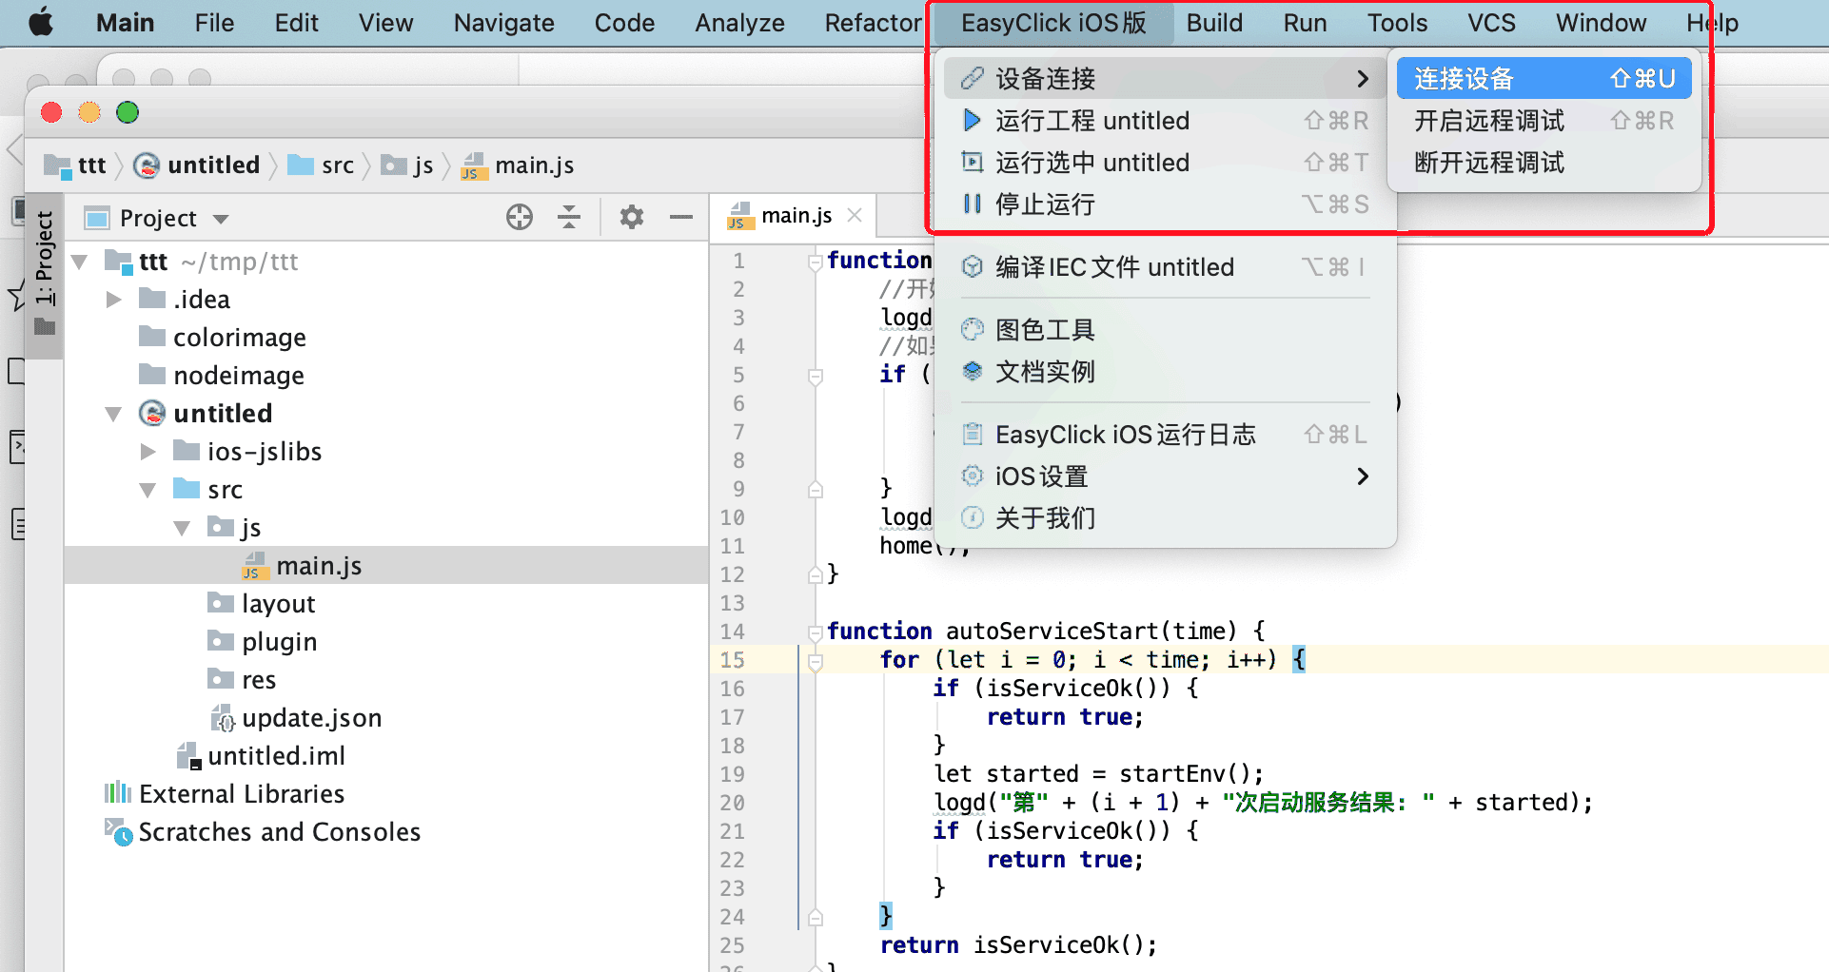Open the Edit menu
Screen dimensions: 1829x972
296,23
